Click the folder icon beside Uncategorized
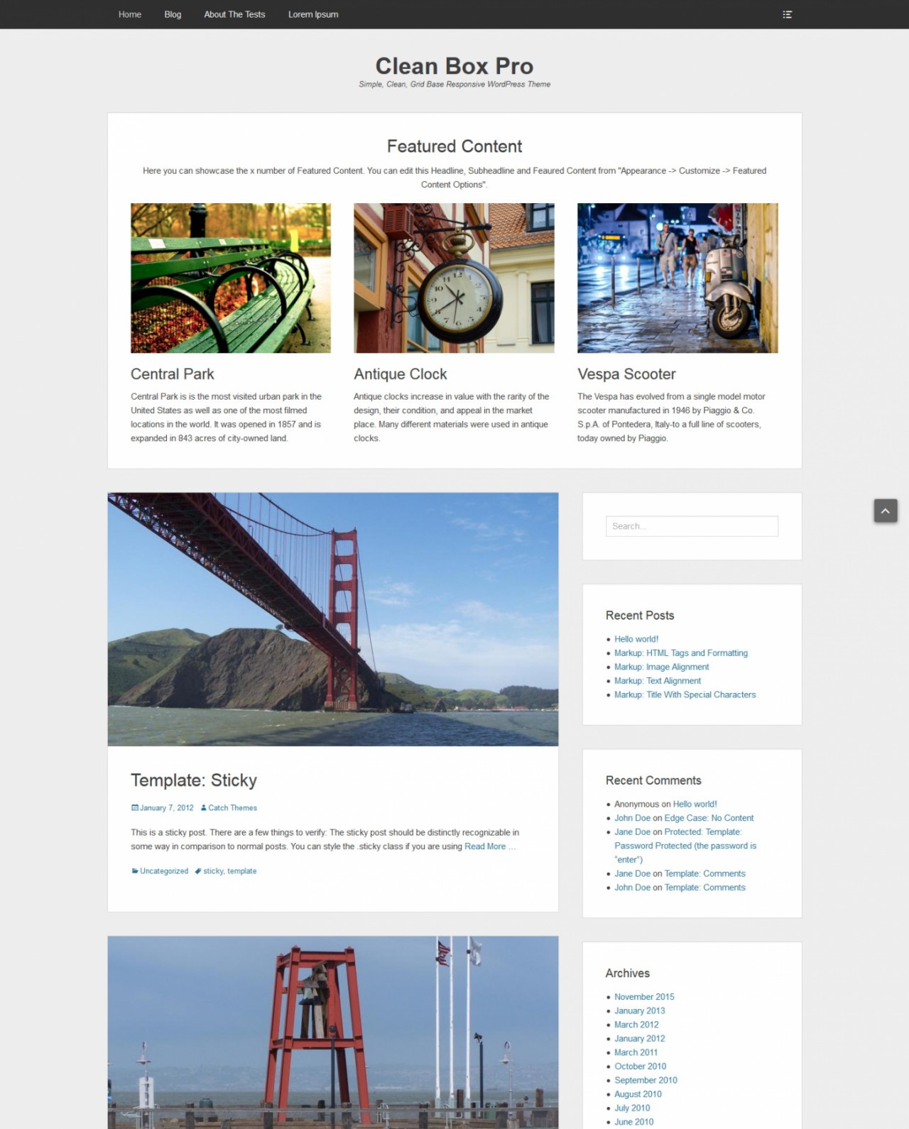This screenshot has height=1129, width=909. (x=134, y=871)
